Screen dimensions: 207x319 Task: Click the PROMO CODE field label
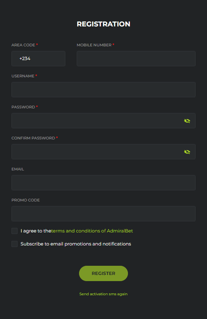(26, 200)
